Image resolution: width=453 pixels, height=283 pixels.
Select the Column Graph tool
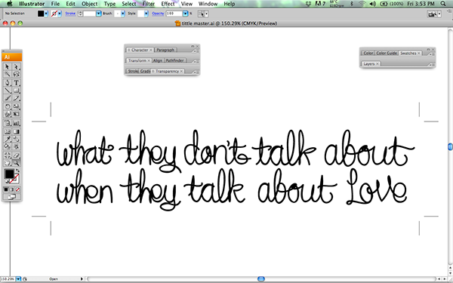pos(16,123)
